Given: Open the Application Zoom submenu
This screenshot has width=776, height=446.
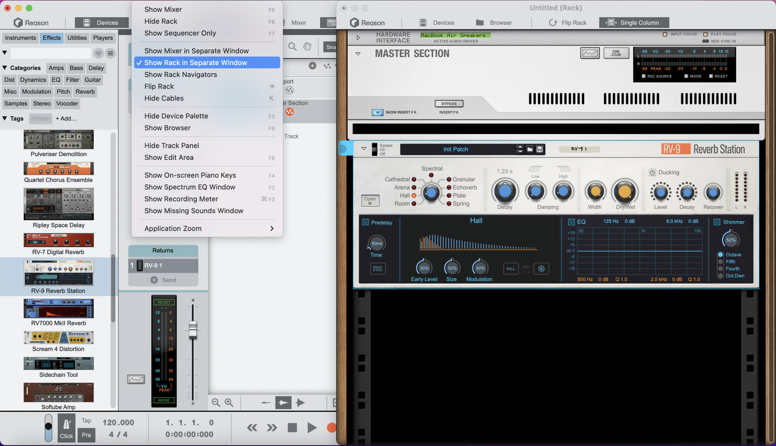Looking at the screenshot, I should [x=207, y=228].
